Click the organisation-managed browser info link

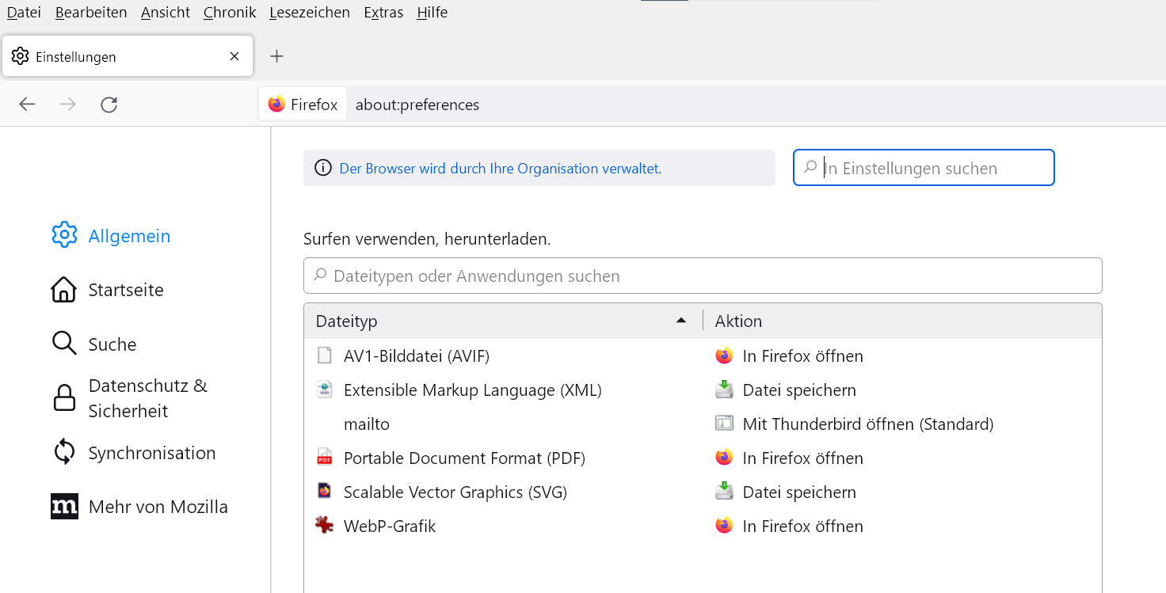500,168
